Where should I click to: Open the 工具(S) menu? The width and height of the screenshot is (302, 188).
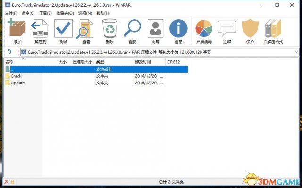click(x=45, y=13)
